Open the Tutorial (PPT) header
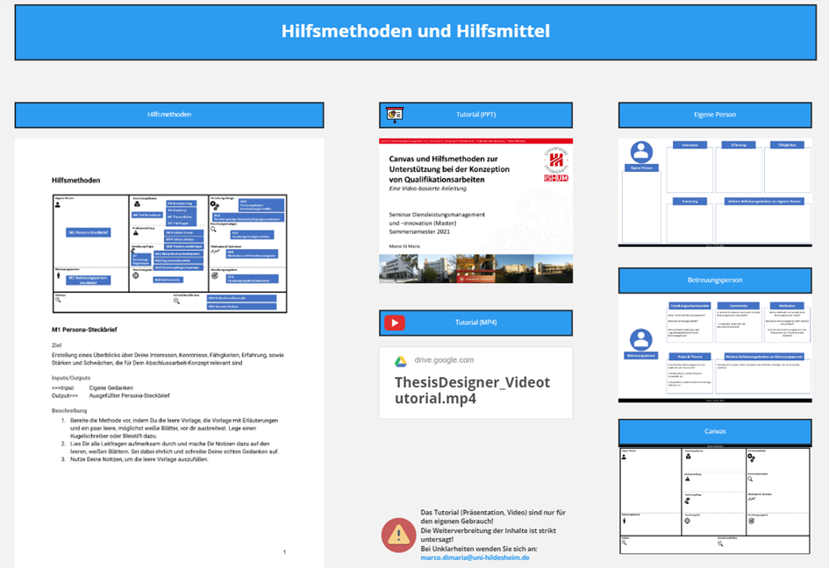 (x=475, y=115)
